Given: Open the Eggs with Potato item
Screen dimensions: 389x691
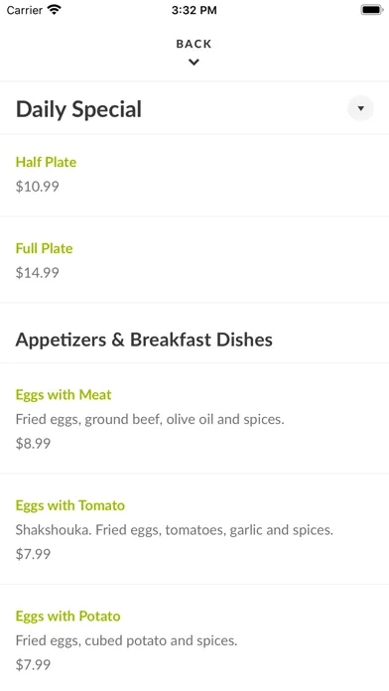Looking at the screenshot, I should [194, 638].
